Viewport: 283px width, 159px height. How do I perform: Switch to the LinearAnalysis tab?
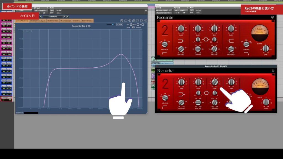click(22, 21)
